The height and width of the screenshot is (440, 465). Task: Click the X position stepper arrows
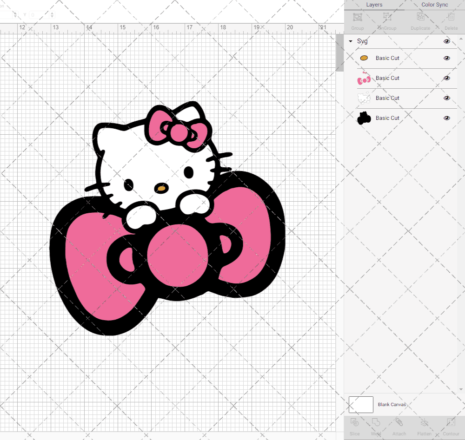15,14
